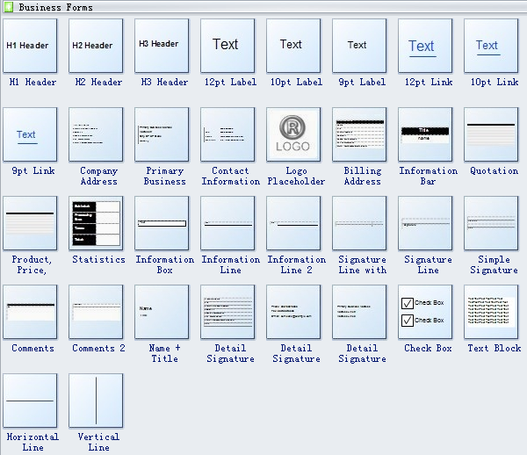
Task: Select the Primary Business shape
Action: pyautogui.click(x=162, y=134)
